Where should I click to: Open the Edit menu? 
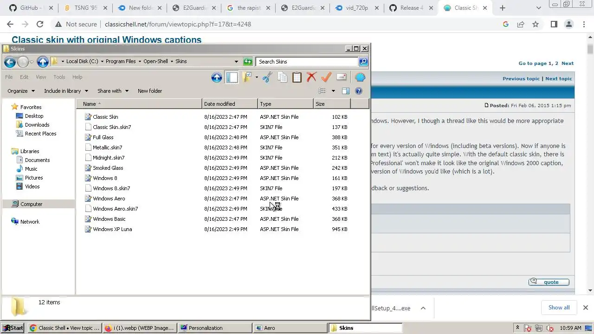24,77
